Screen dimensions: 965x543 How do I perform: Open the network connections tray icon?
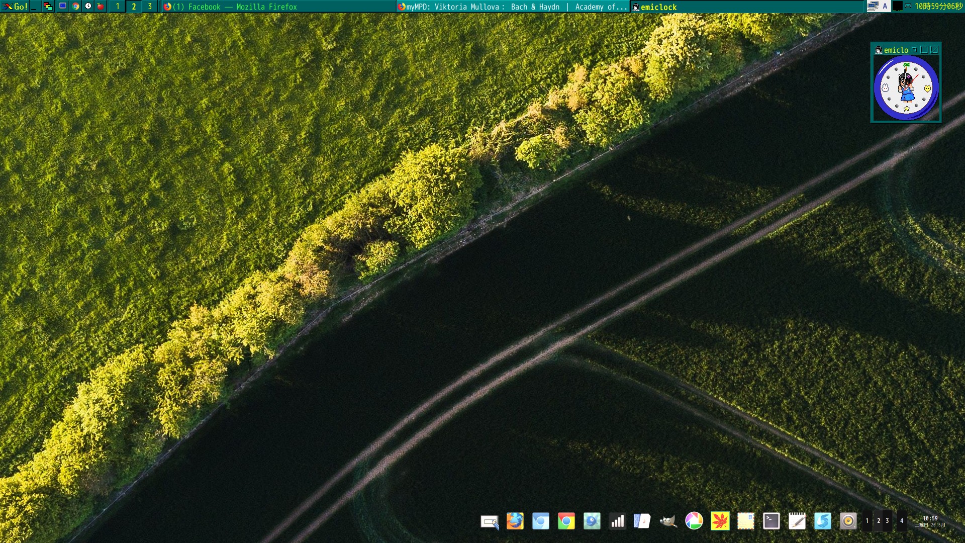pos(873,7)
